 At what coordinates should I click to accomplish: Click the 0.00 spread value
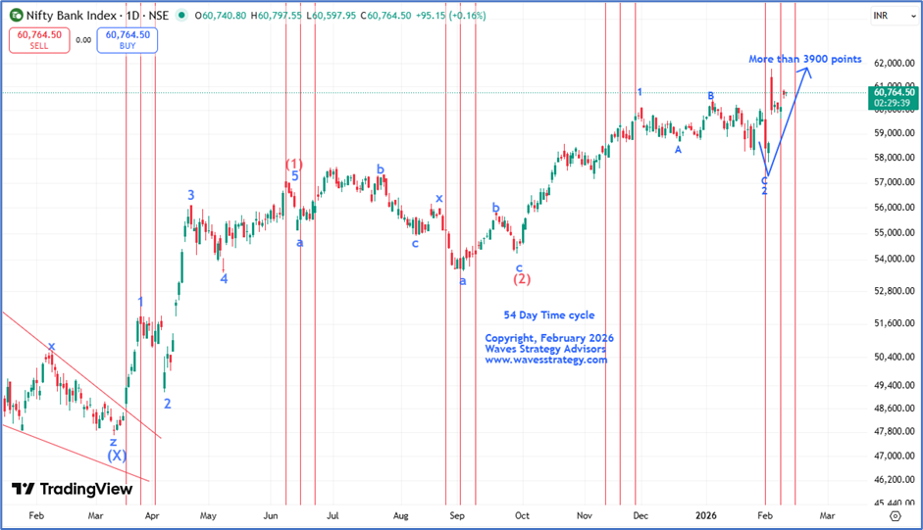tap(83, 40)
